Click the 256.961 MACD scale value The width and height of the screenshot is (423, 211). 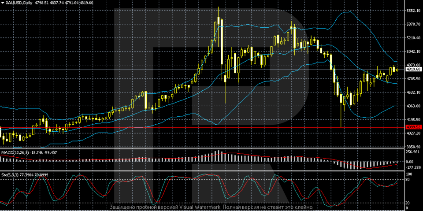coord(413,152)
